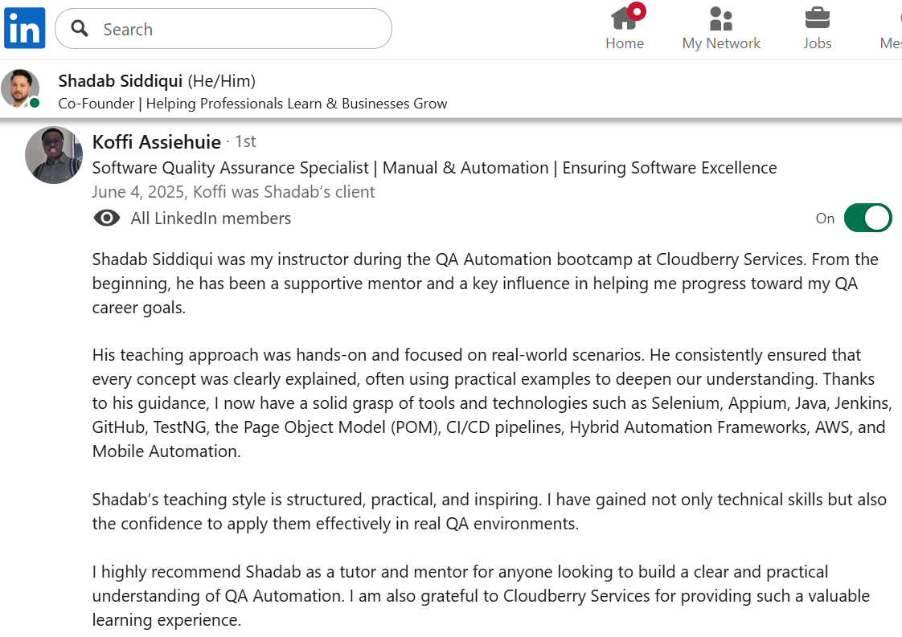Click the "Jobs" text label in navigation
Screen dimensions: 902x637
(x=818, y=43)
